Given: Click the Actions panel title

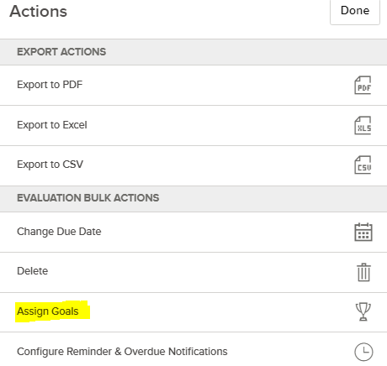Looking at the screenshot, I should (x=38, y=12).
